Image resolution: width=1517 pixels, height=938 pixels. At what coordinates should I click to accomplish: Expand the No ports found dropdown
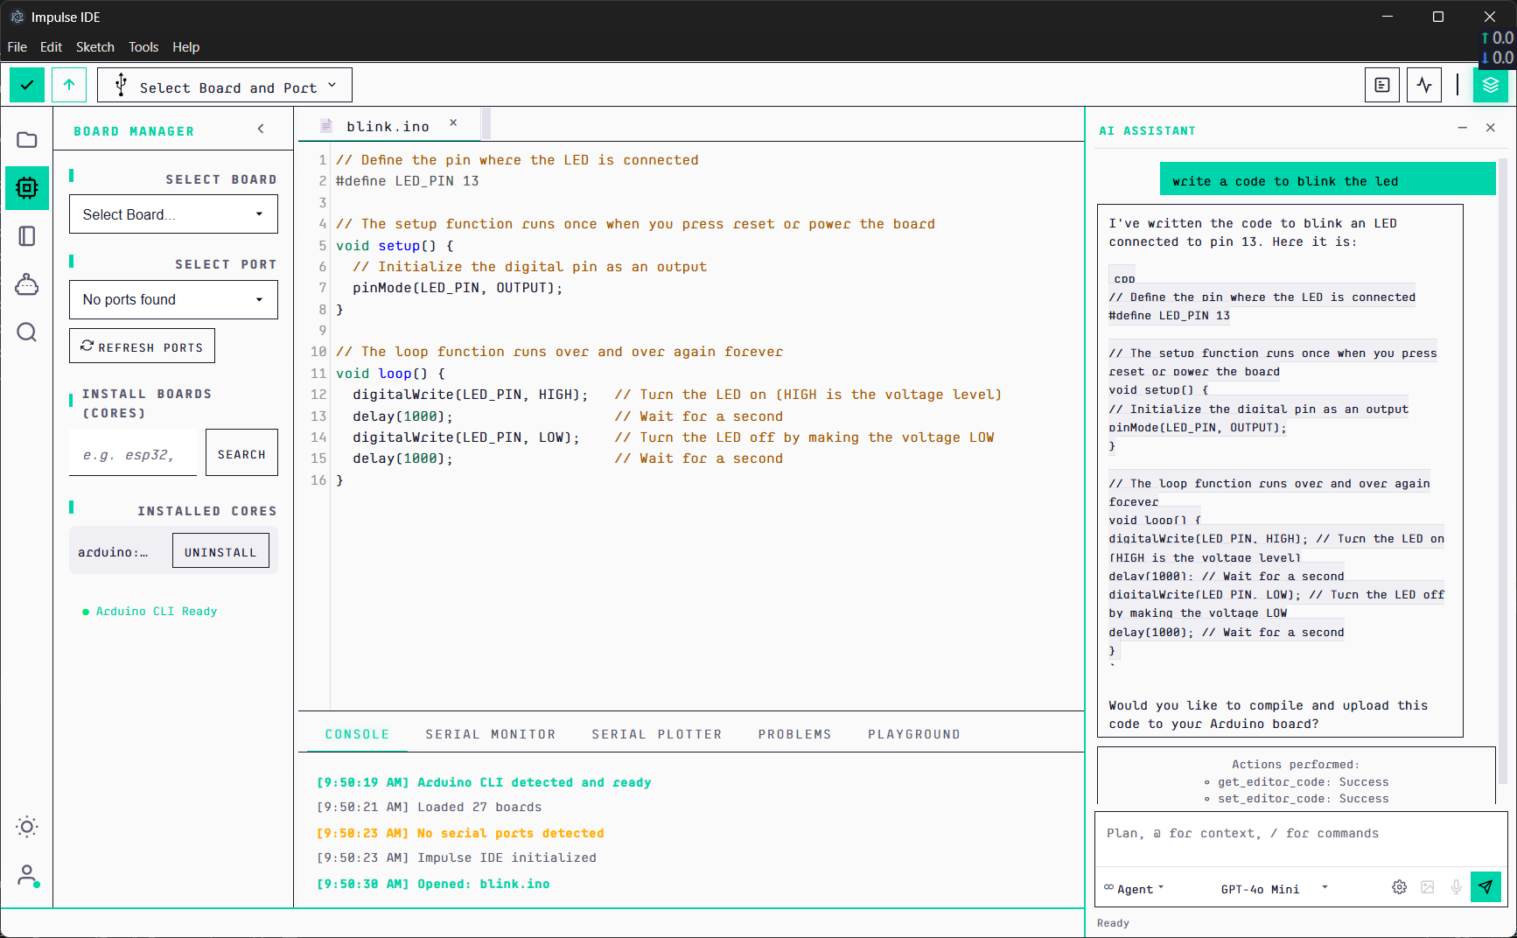[x=173, y=299]
